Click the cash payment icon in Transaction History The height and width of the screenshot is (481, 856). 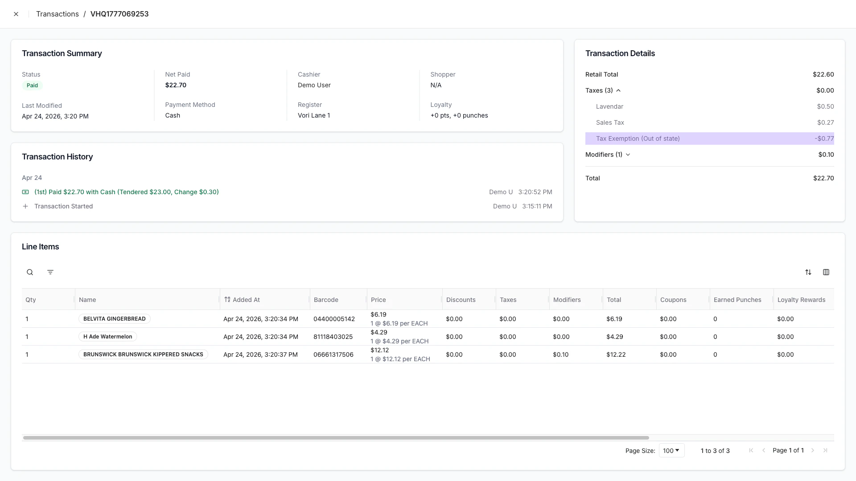pyautogui.click(x=25, y=192)
